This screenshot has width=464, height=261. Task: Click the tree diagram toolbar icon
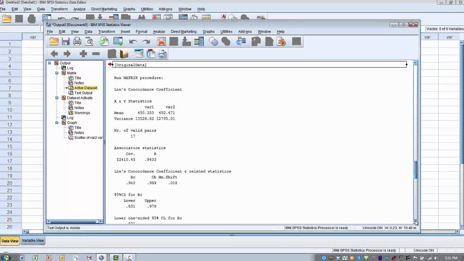241,42
